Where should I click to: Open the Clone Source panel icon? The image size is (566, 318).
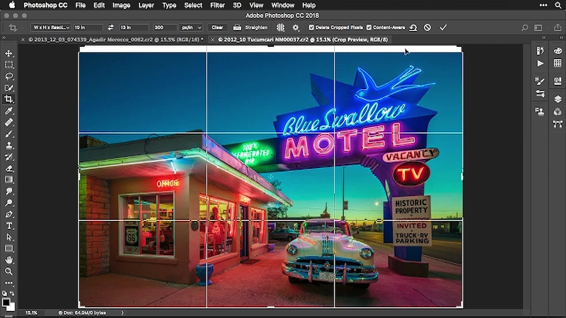pyautogui.click(x=540, y=111)
